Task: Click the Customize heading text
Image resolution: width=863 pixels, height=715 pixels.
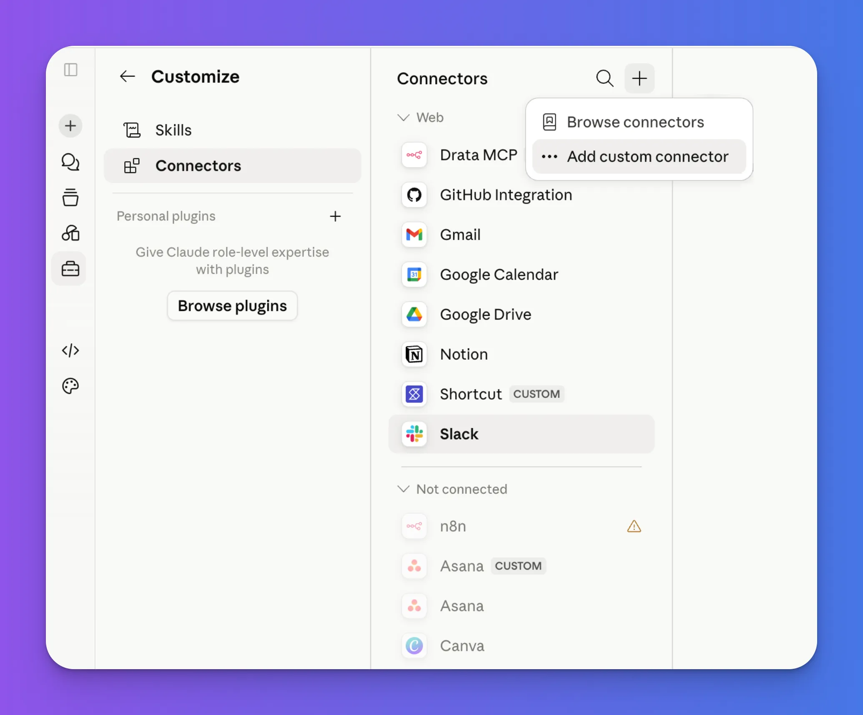Action: 196,77
